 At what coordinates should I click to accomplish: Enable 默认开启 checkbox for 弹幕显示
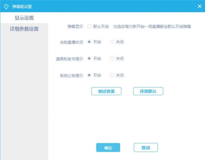[x=89, y=27]
